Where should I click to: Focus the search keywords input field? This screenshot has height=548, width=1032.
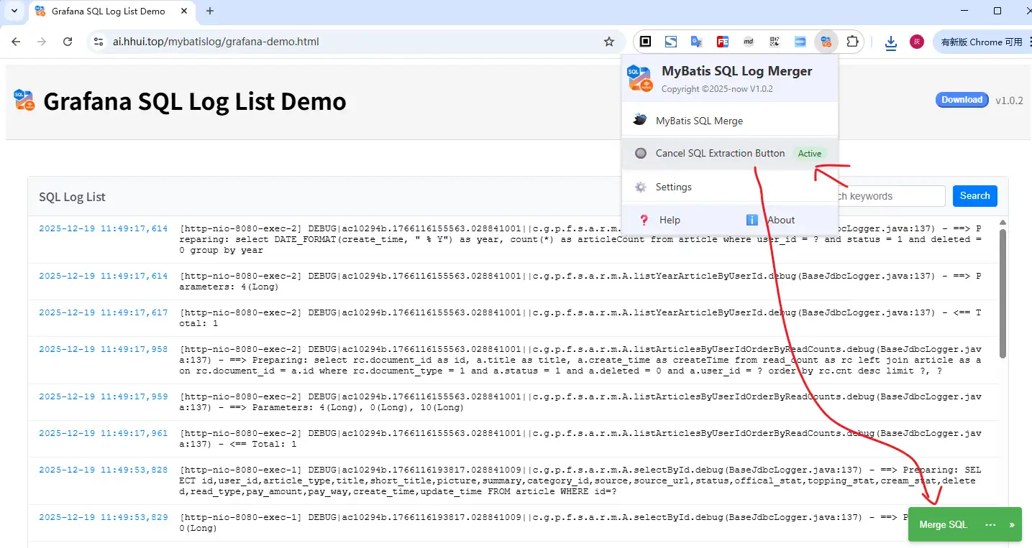(x=890, y=196)
